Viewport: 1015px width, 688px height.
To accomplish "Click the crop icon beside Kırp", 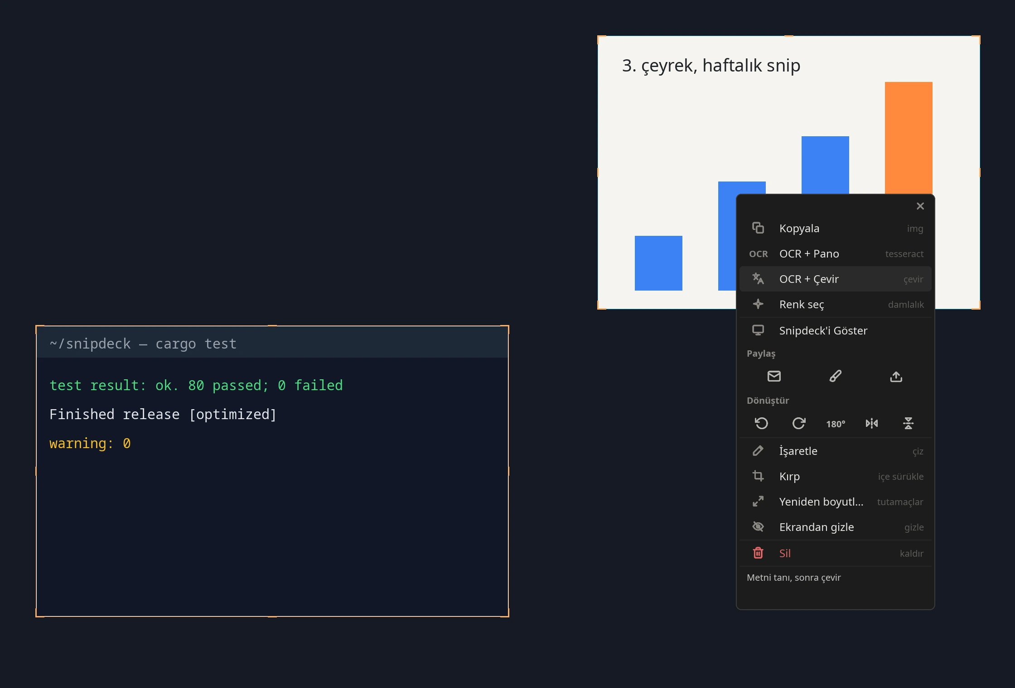I will (x=758, y=476).
